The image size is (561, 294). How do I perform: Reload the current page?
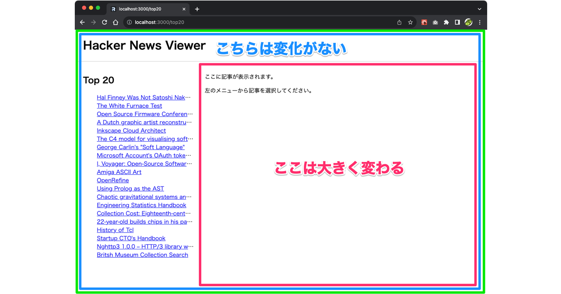tap(104, 22)
